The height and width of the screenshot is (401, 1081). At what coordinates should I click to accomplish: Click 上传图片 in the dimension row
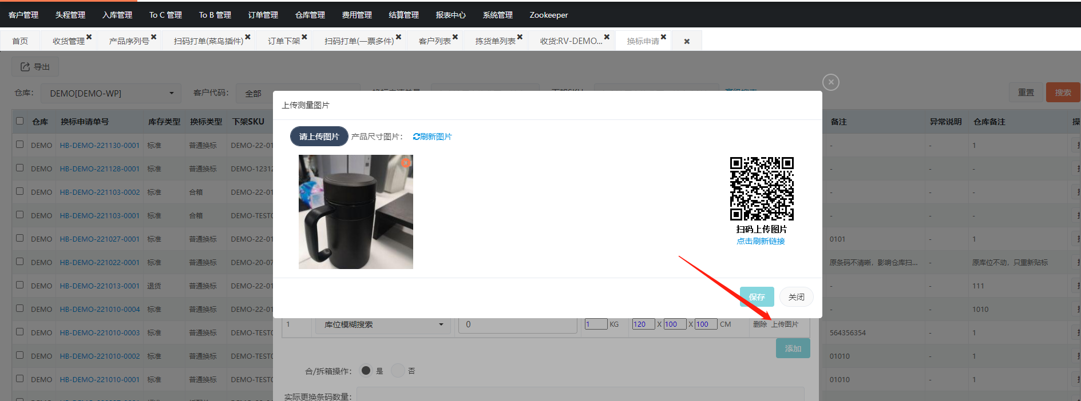click(785, 324)
